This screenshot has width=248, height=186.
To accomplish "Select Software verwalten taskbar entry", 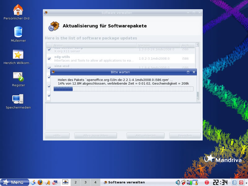I will pos(124,182).
